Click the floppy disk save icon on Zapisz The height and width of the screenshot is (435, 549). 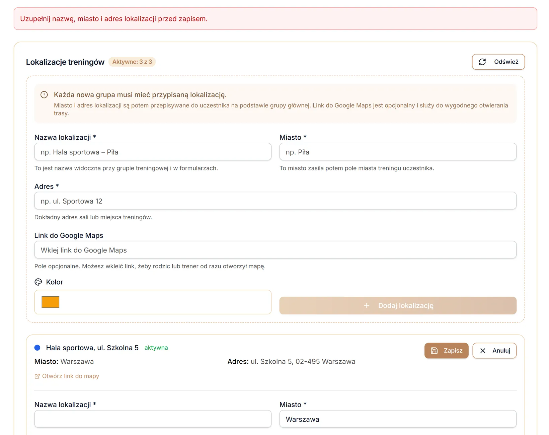[x=434, y=351]
